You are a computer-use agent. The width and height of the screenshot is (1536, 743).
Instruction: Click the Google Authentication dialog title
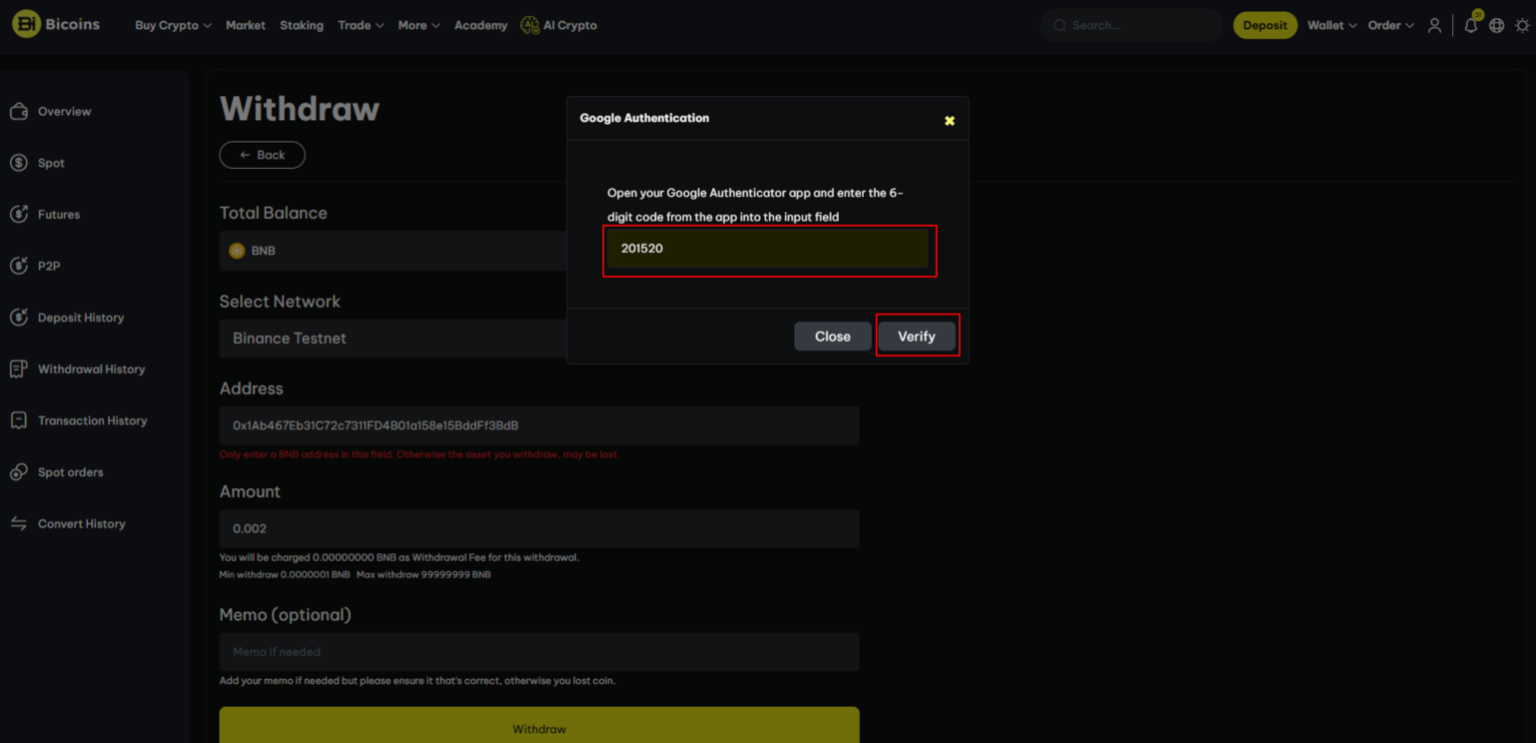[x=644, y=118]
